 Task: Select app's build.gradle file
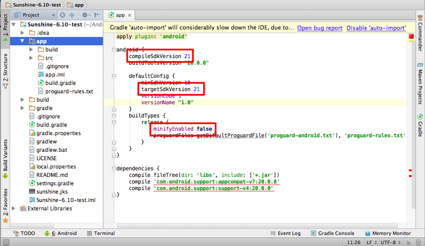pos(57,83)
